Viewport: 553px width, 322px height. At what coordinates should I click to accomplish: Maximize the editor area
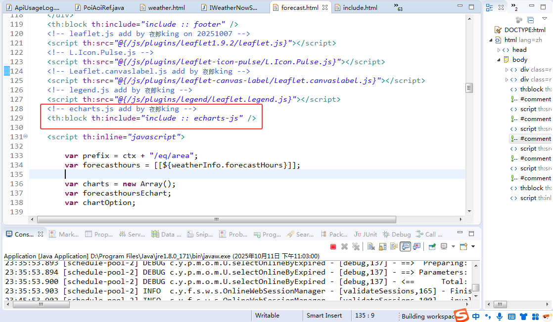click(471, 7)
